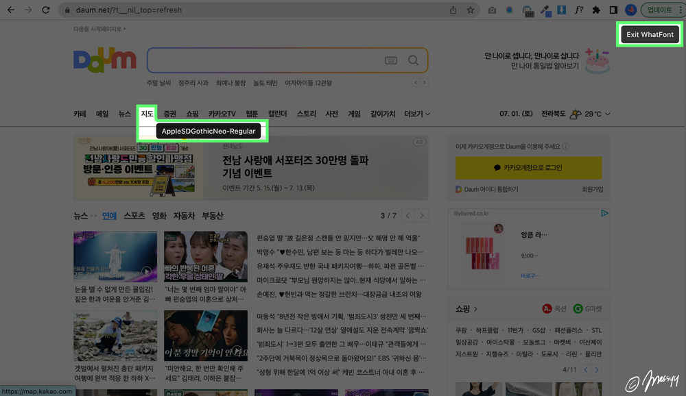The image size is (686, 396).
Task: Click the 카카오계정으로 로그인 button
Action: tap(528, 168)
